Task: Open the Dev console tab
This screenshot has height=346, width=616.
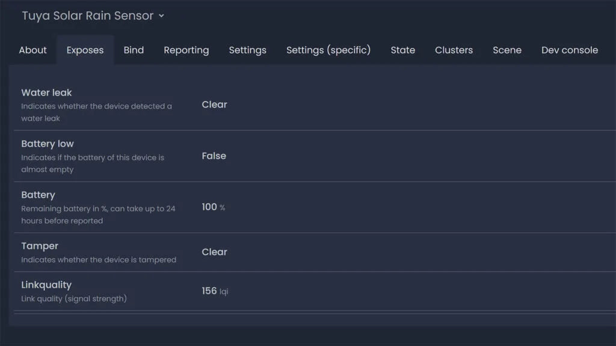Action: pyautogui.click(x=569, y=50)
